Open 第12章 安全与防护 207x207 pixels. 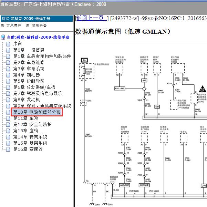point(32,124)
